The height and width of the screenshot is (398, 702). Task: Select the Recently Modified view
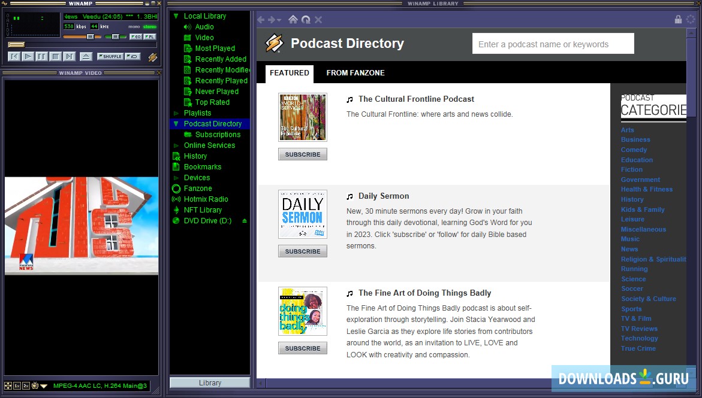(222, 70)
